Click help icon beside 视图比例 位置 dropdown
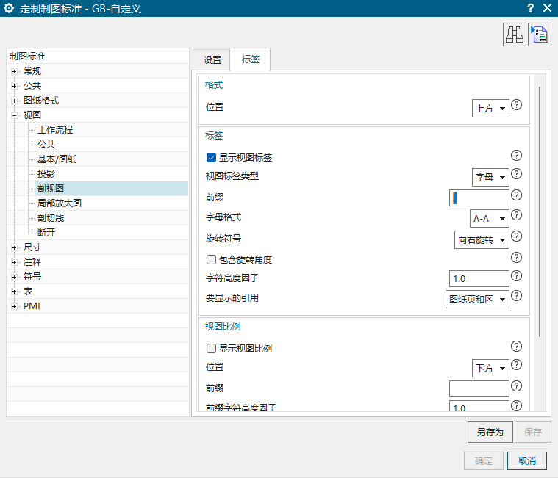Viewport: 558px width, 478px height. click(516, 365)
